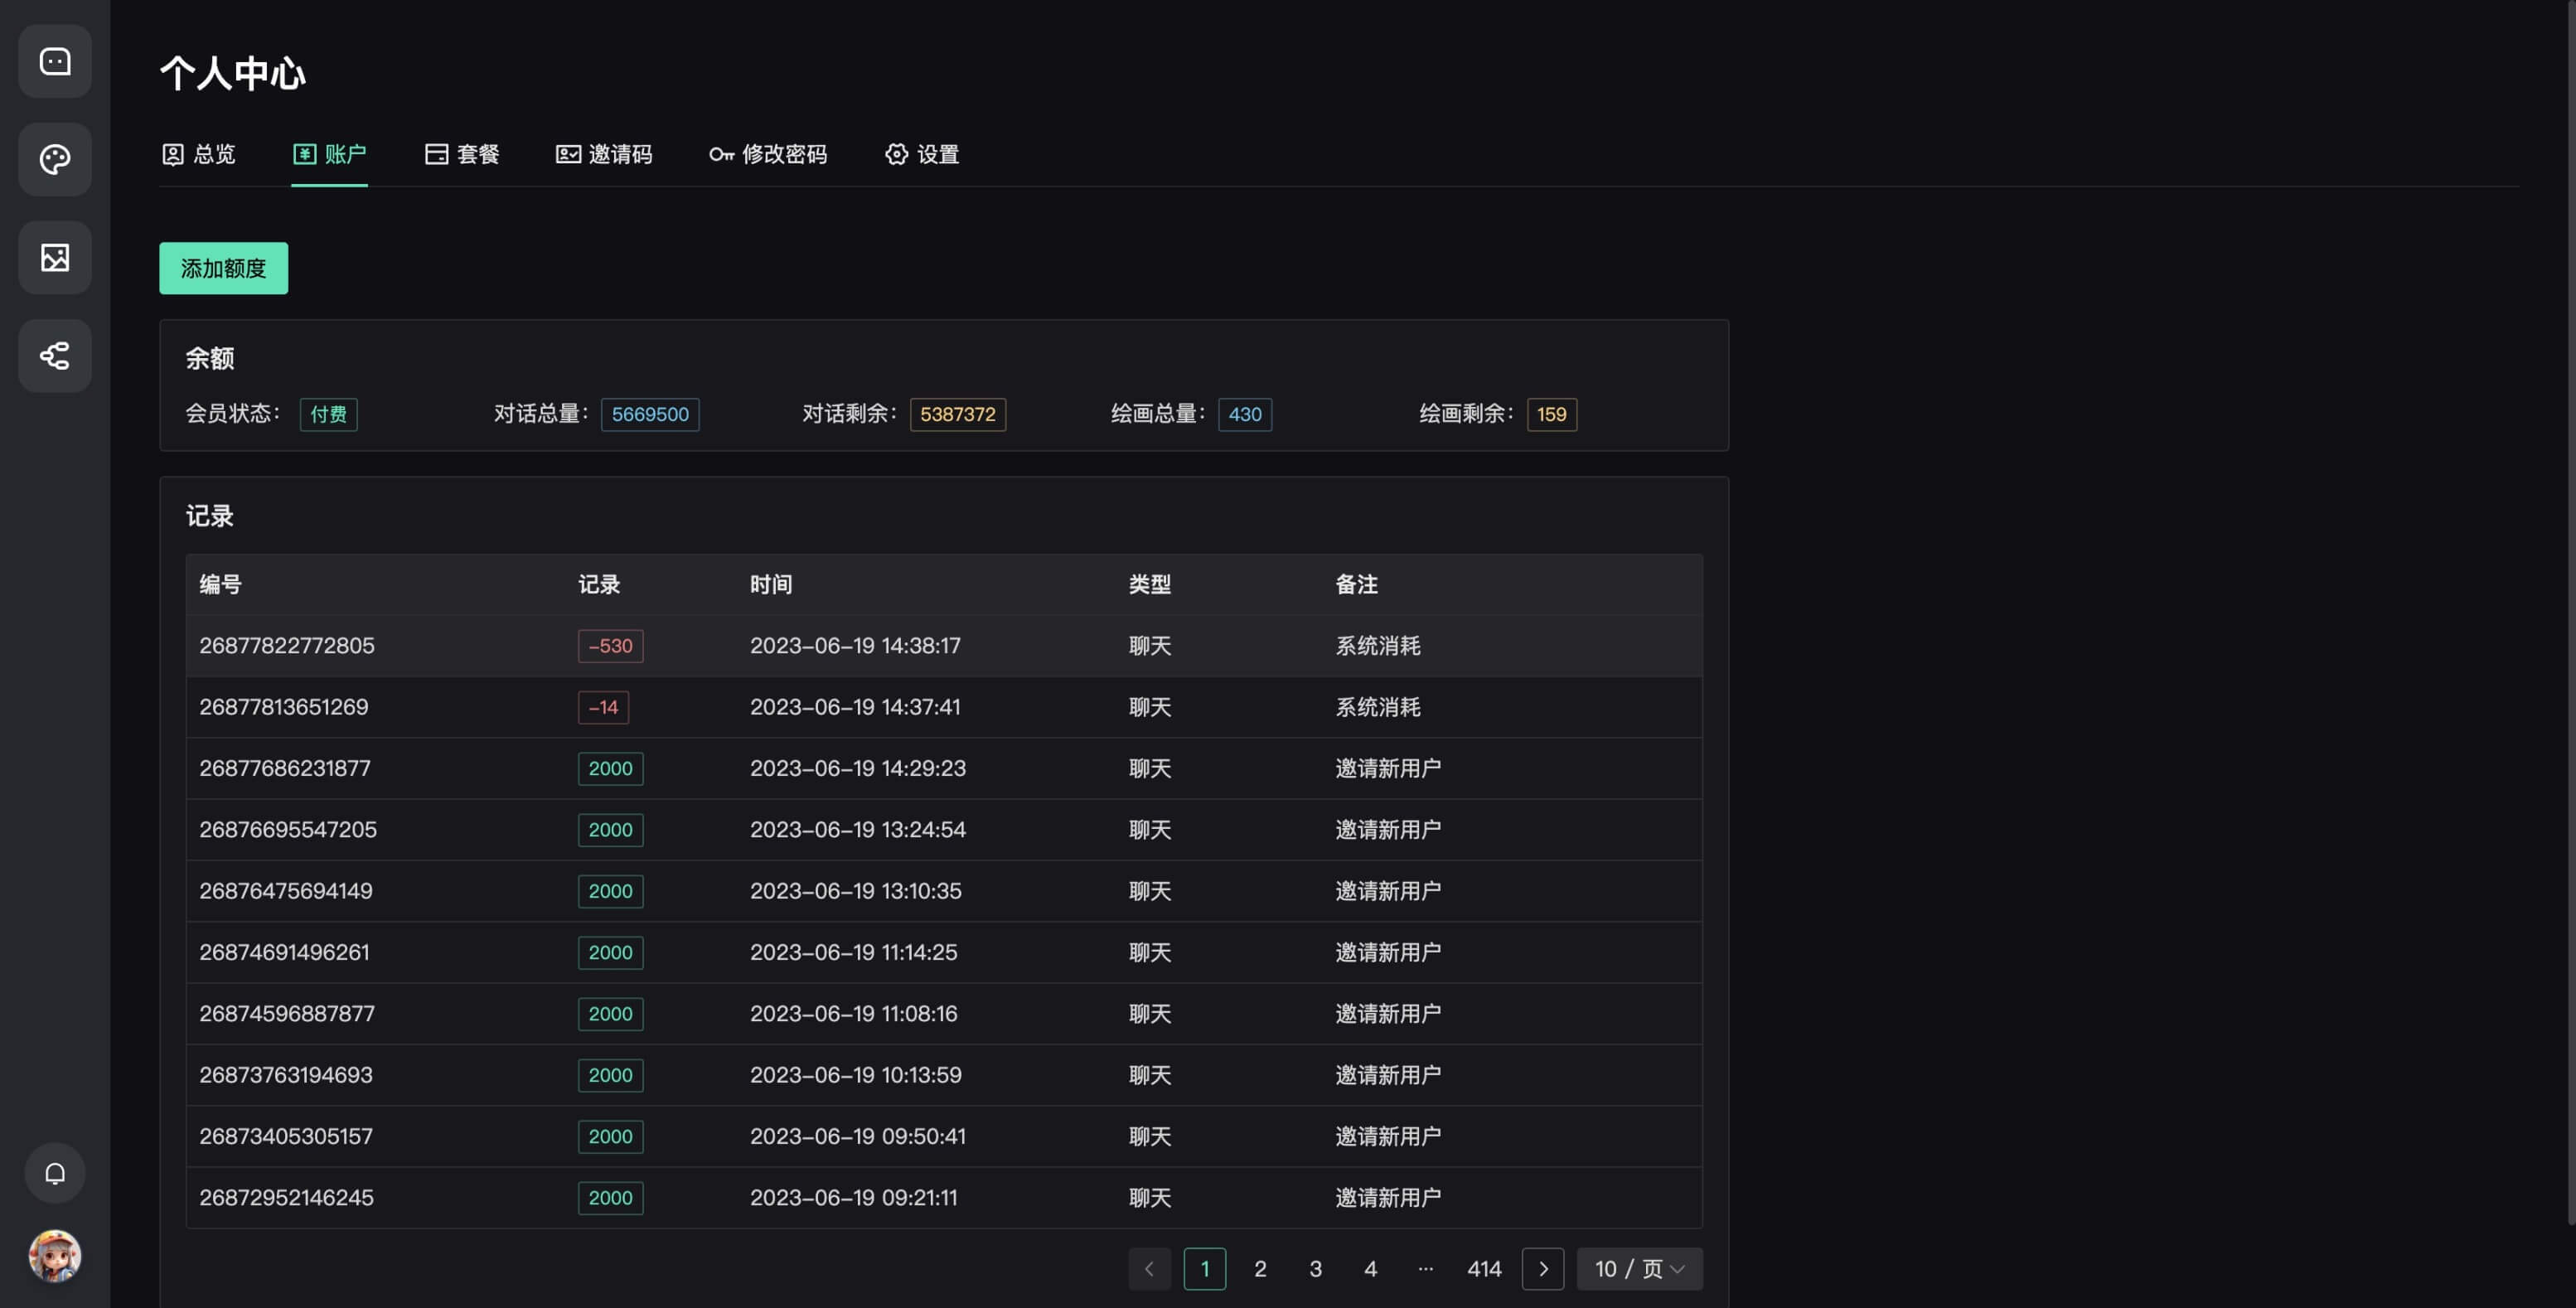Click the user avatar thumbnail
Screen dimensions: 2576x1308
pyautogui.click(x=55, y=1256)
